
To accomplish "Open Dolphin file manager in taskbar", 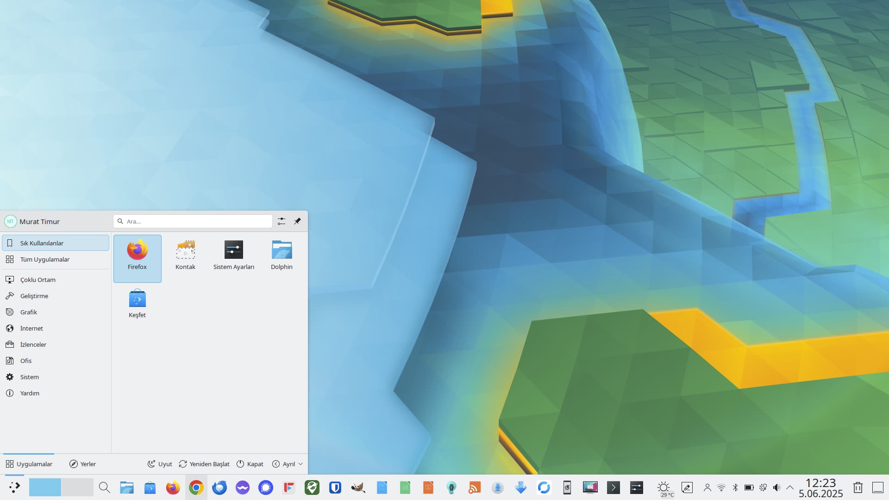I will [127, 487].
